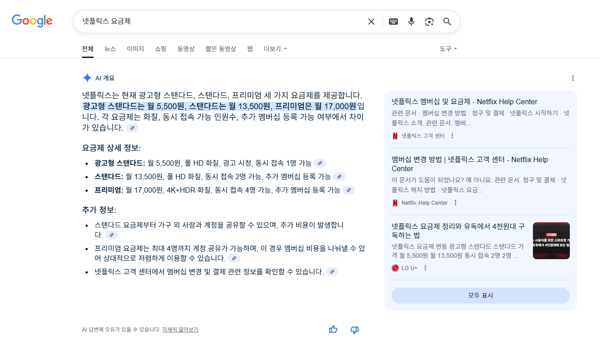The height and width of the screenshot is (340, 600).
Task: Open the options menu next to LG U+
Action: coord(425,268)
